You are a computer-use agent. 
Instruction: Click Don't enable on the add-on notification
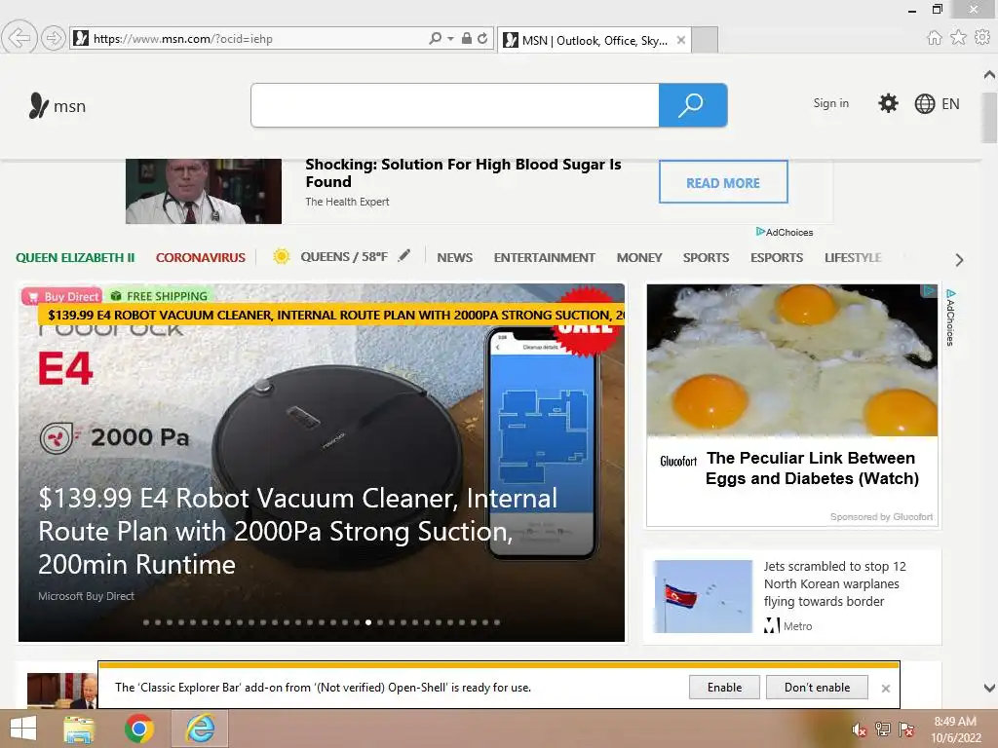tap(818, 688)
